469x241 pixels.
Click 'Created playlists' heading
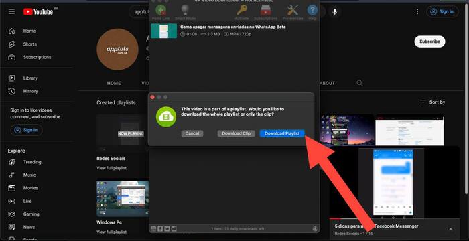[116, 102]
